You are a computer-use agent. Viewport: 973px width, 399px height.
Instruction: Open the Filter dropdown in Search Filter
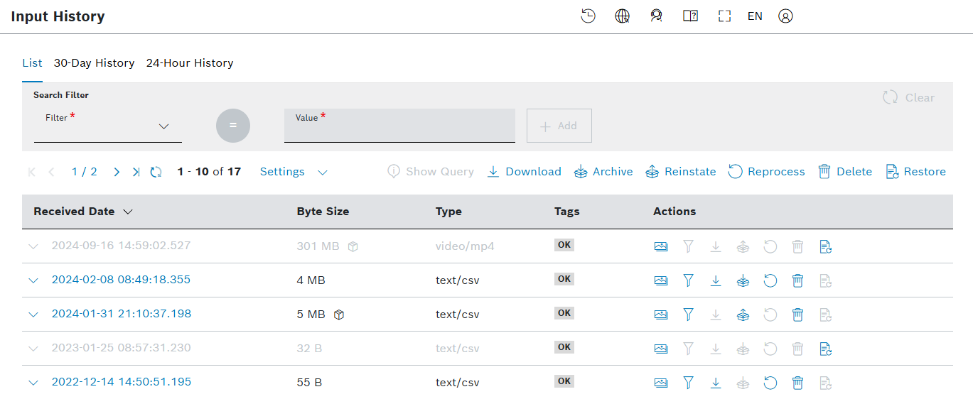pyautogui.click(x=108, y=126)
